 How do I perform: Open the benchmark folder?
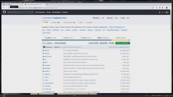point(48,56)
